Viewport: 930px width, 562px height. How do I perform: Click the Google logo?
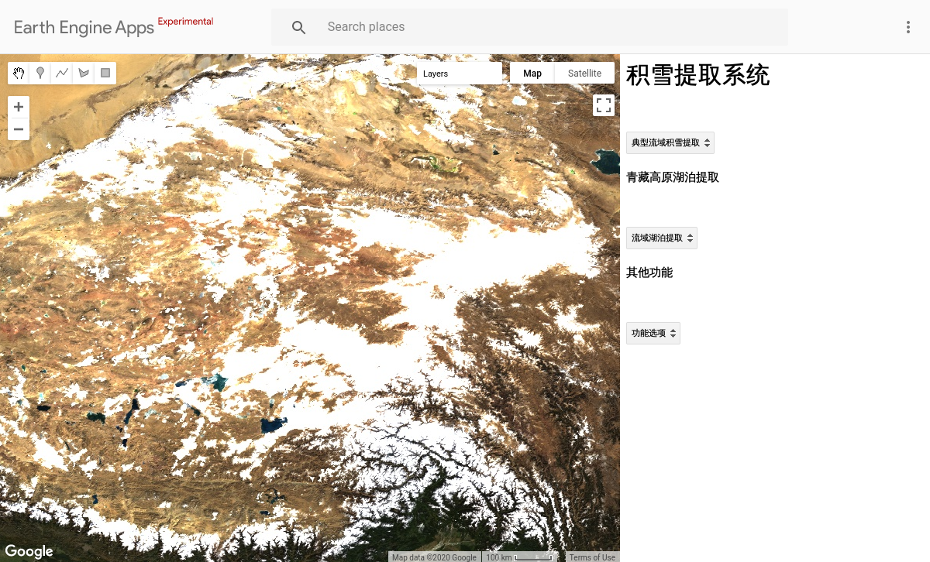29,551
